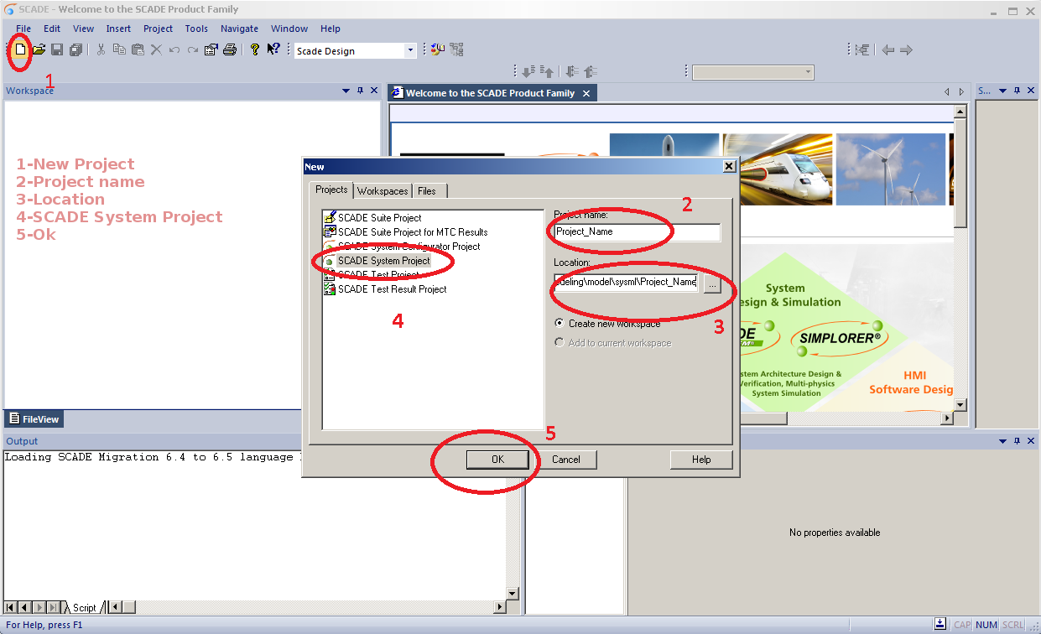The height and width of the screenshot is (634, 1041).
Task: Click the Help button in New dialog
Action: (701, 460)
